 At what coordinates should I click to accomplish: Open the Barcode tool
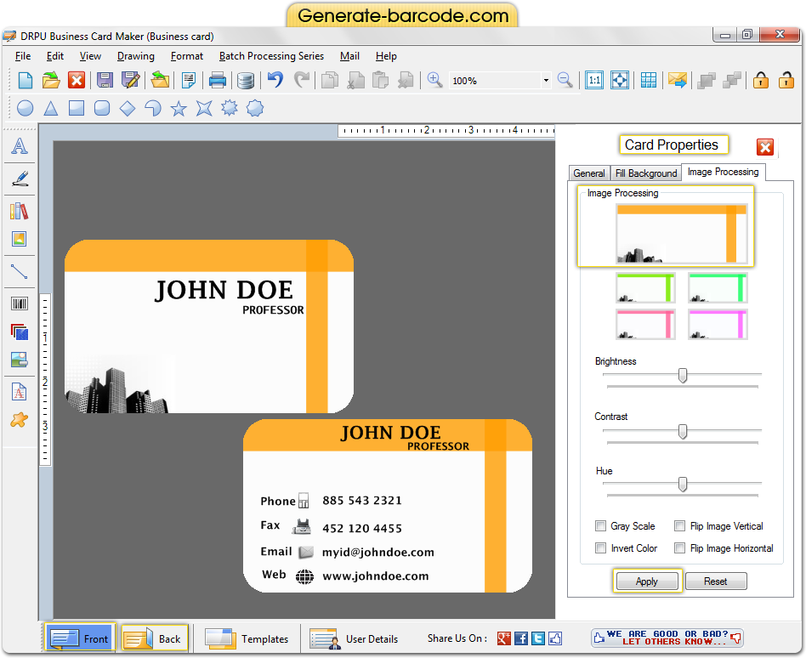[x=20, y=303]
